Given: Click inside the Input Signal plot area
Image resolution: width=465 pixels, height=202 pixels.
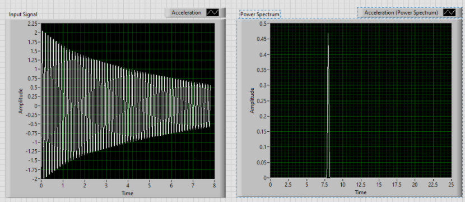Looking at the screenshot, I should [128, 101].
